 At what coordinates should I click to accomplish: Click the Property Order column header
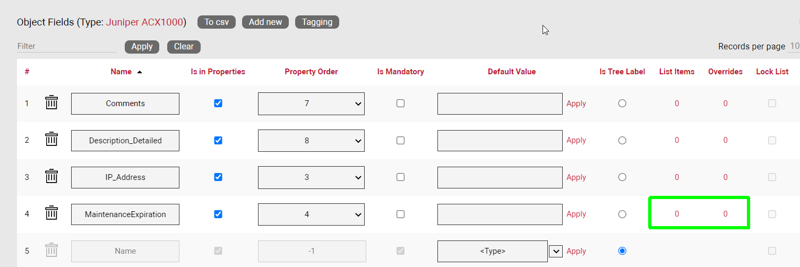(311, 72)
